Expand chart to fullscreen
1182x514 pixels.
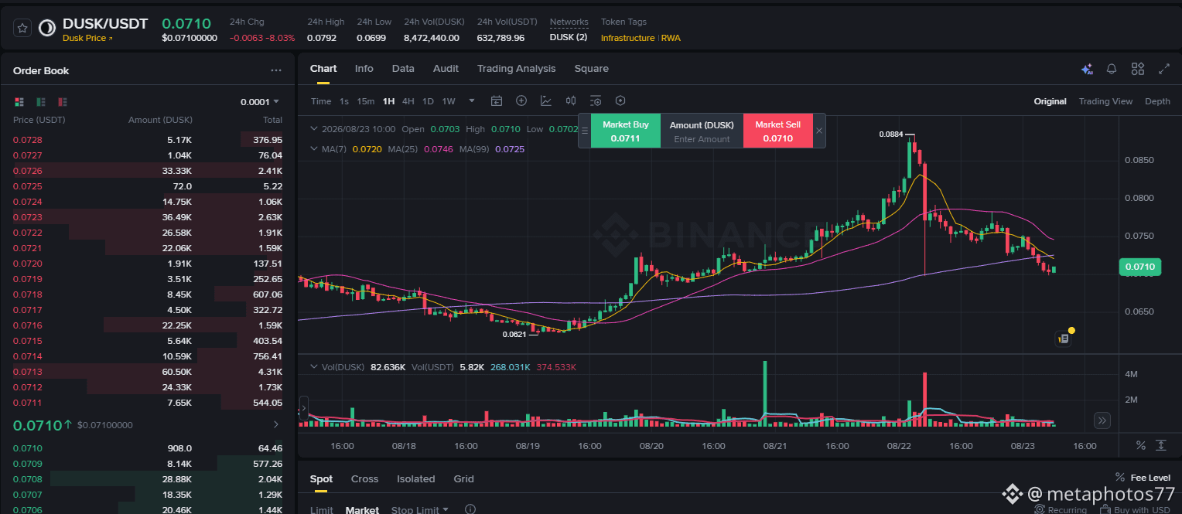(1163, 69)
